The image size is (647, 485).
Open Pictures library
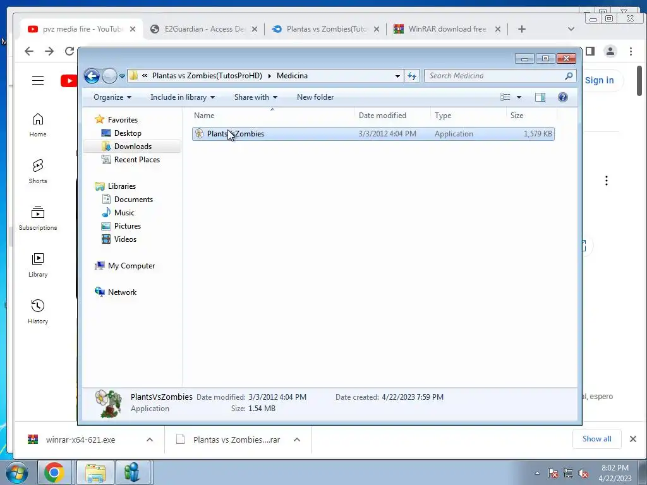(121, 226)
